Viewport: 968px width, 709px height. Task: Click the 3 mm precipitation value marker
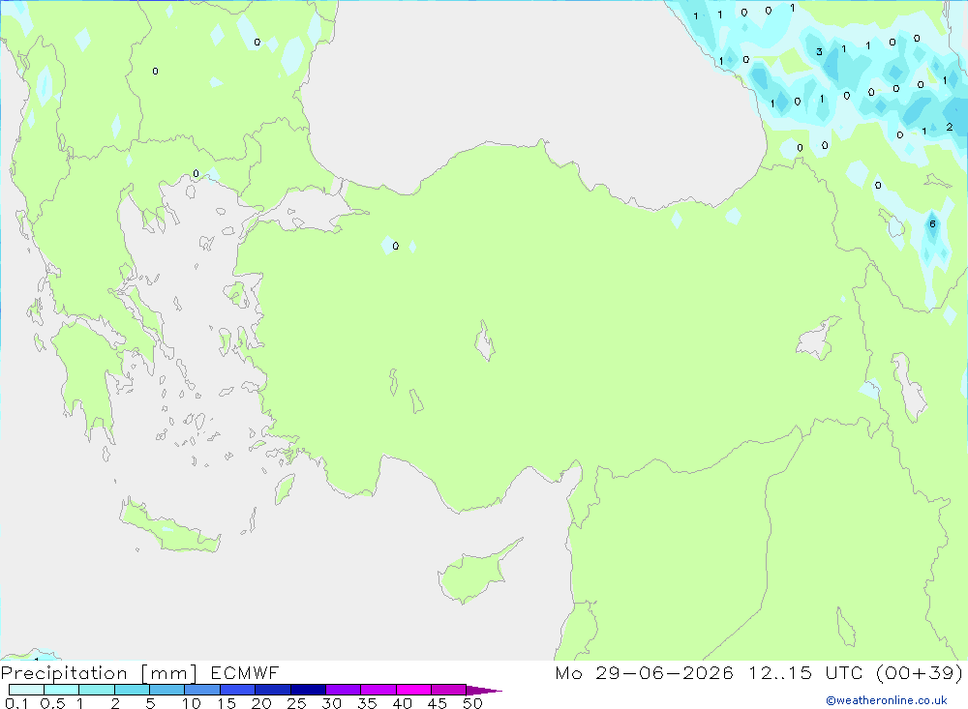click(x=819, y=52)
